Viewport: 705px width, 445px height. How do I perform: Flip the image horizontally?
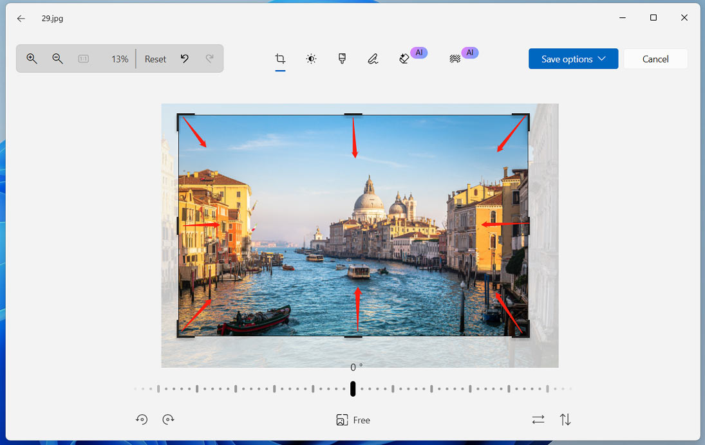pyautogui.click(x=538, y=419)
